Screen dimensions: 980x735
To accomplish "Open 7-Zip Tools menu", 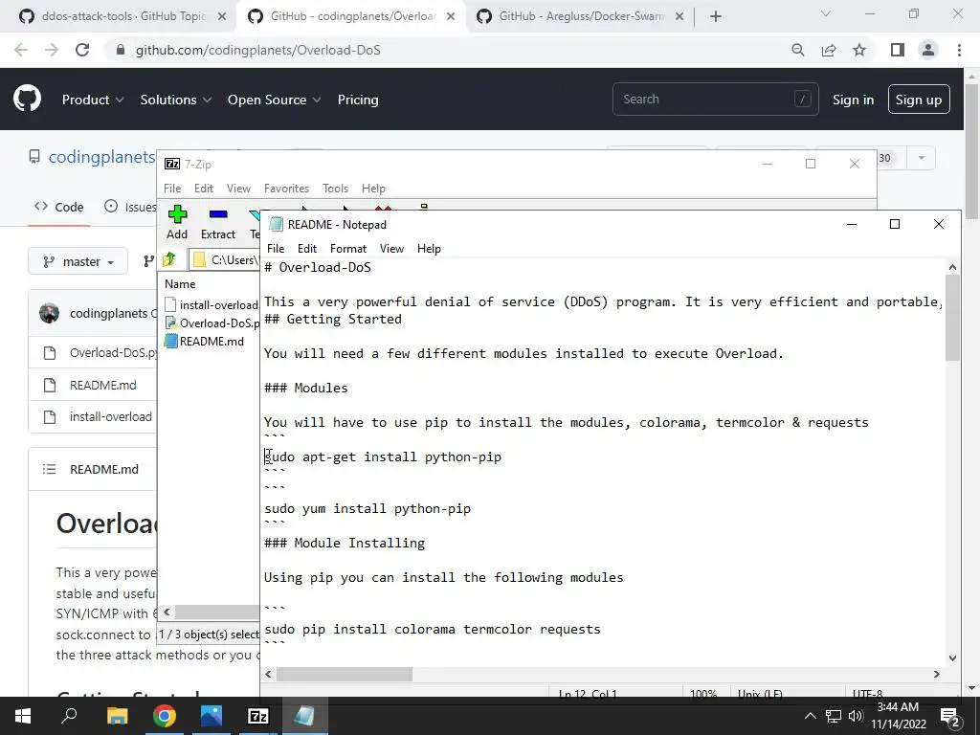I will click(335, 189).
